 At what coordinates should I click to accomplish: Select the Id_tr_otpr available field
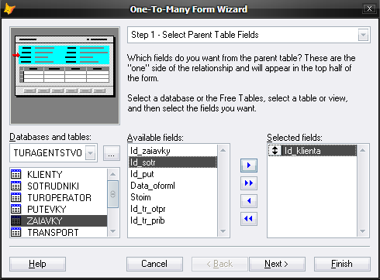[x=173, y=209]
